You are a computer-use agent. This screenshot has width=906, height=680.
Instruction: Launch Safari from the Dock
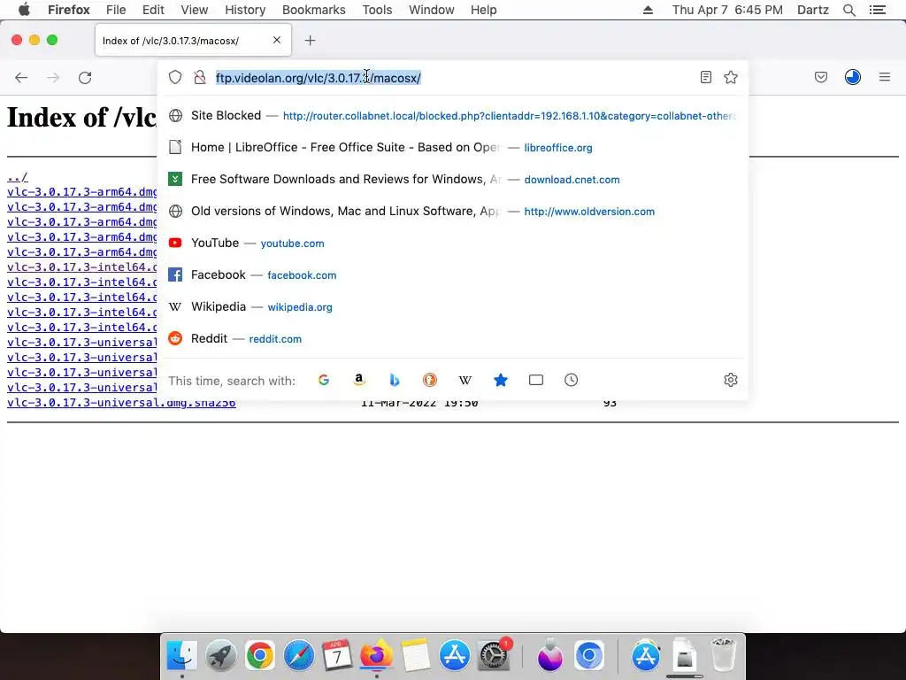click(298, 656)
